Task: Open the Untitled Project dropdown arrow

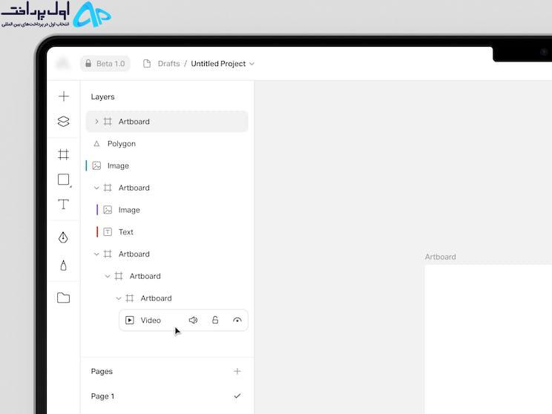Action: coord(252,64)
